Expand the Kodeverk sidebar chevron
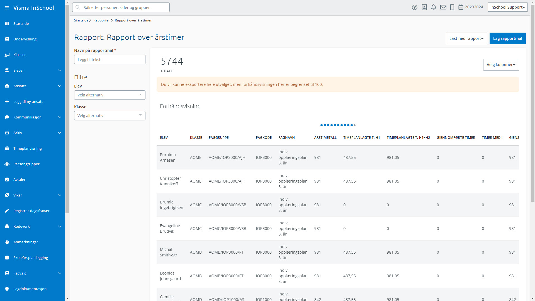535x301 pixels. pyautogui.click(x=59, y=226)
